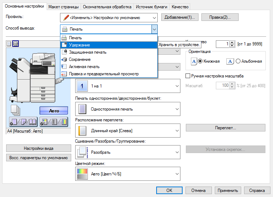Viewport: 273px width, 197px height.
Task: Toggle the color mode switch button in the preview
Action: (54, 122)
